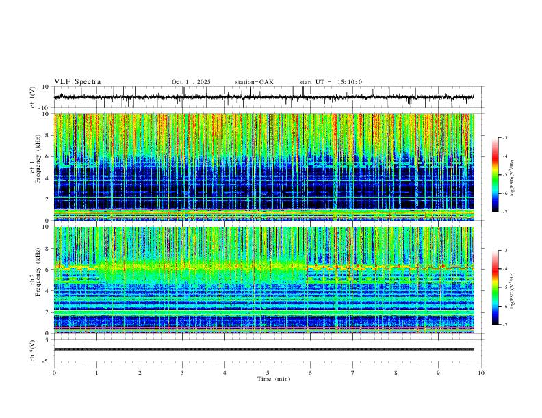Click the "Time (min)" x-axis label
Image resolution: width=542 pixels, height=418 pixels.
coord(274,379)
